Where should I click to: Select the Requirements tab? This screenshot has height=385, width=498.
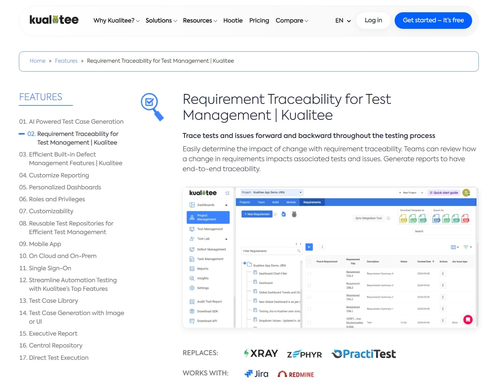pos(312,202)
